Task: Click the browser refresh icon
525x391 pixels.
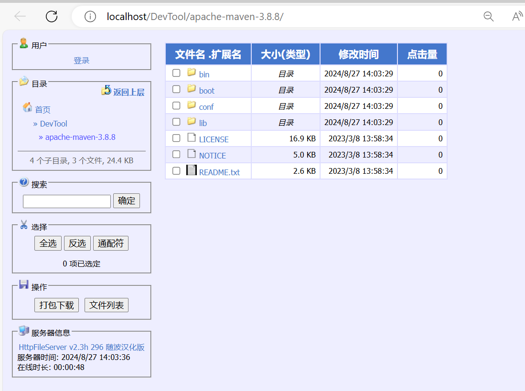Action: (x=52, y=17)
